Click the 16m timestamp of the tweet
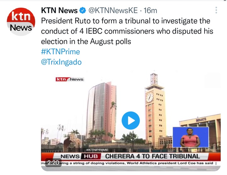The width and height of the screenshot is (227, 175). click(x=150, y=10)
